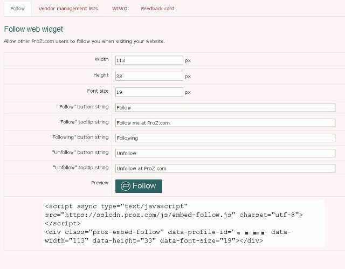Screen dimensions: 345x269
Task: Click the "Follow" button string label
Action: point(83,107)
